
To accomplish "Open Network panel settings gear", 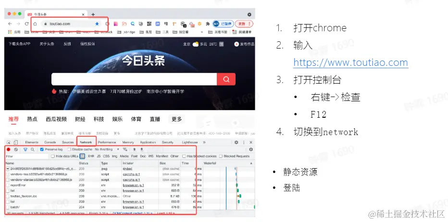I will click(251, 149).
